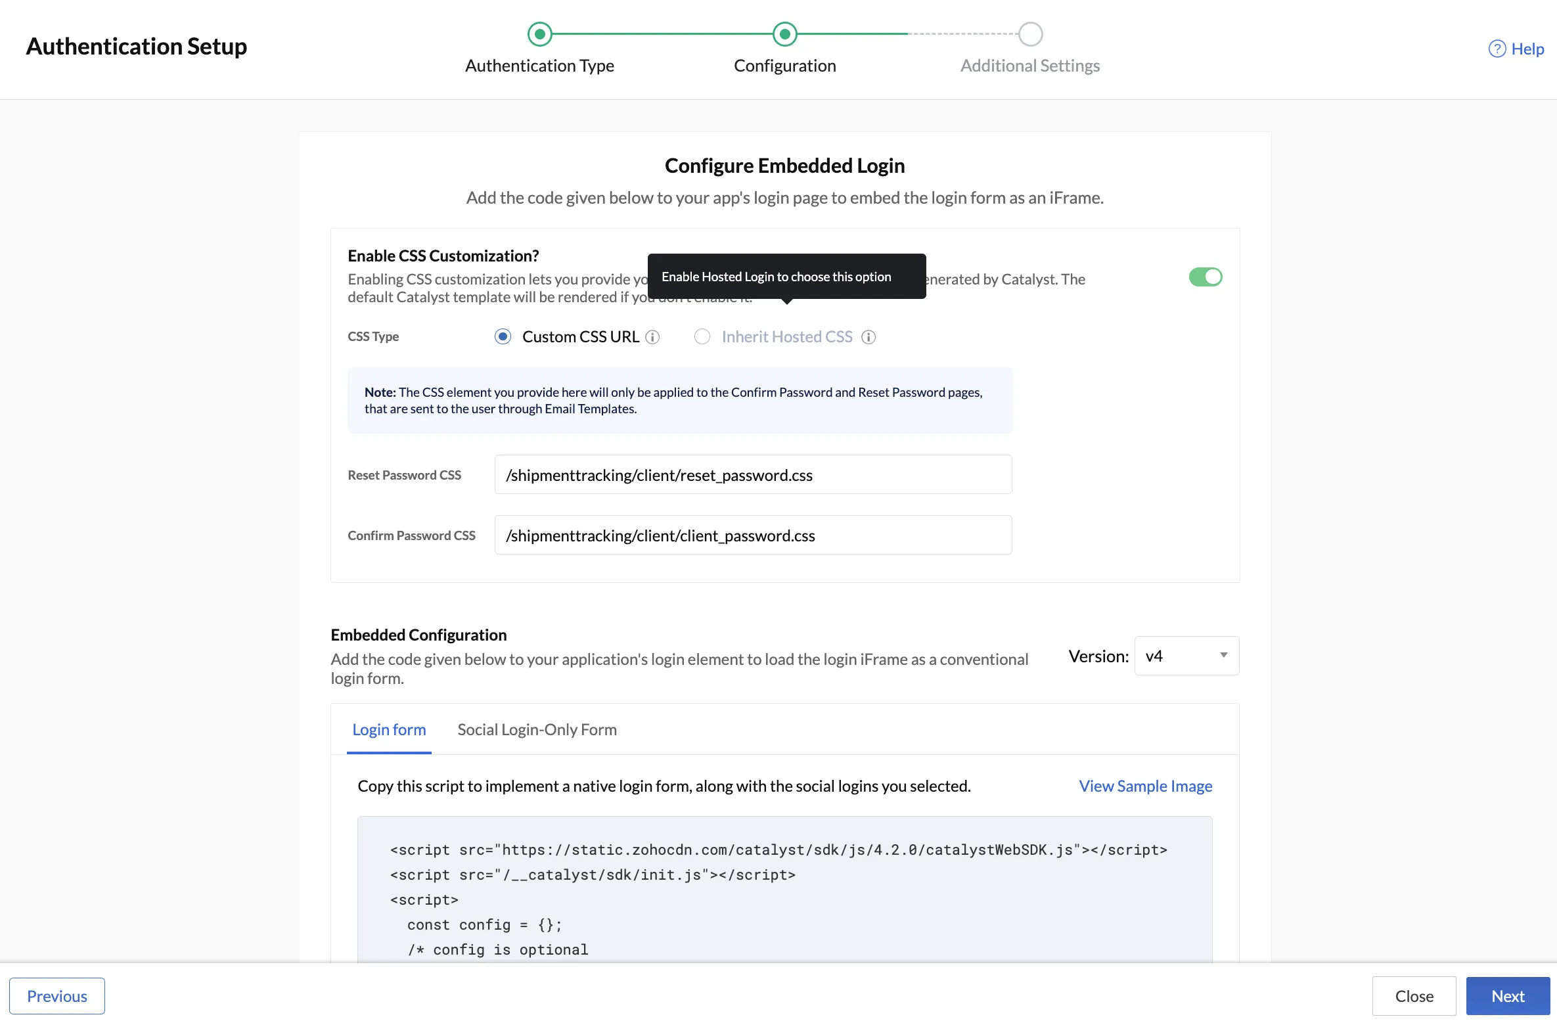The width and height of the screenshot is (1557, 1021).
Task: Click the '/__catalyst/sdk/init.js' script line
Action: 593,874
